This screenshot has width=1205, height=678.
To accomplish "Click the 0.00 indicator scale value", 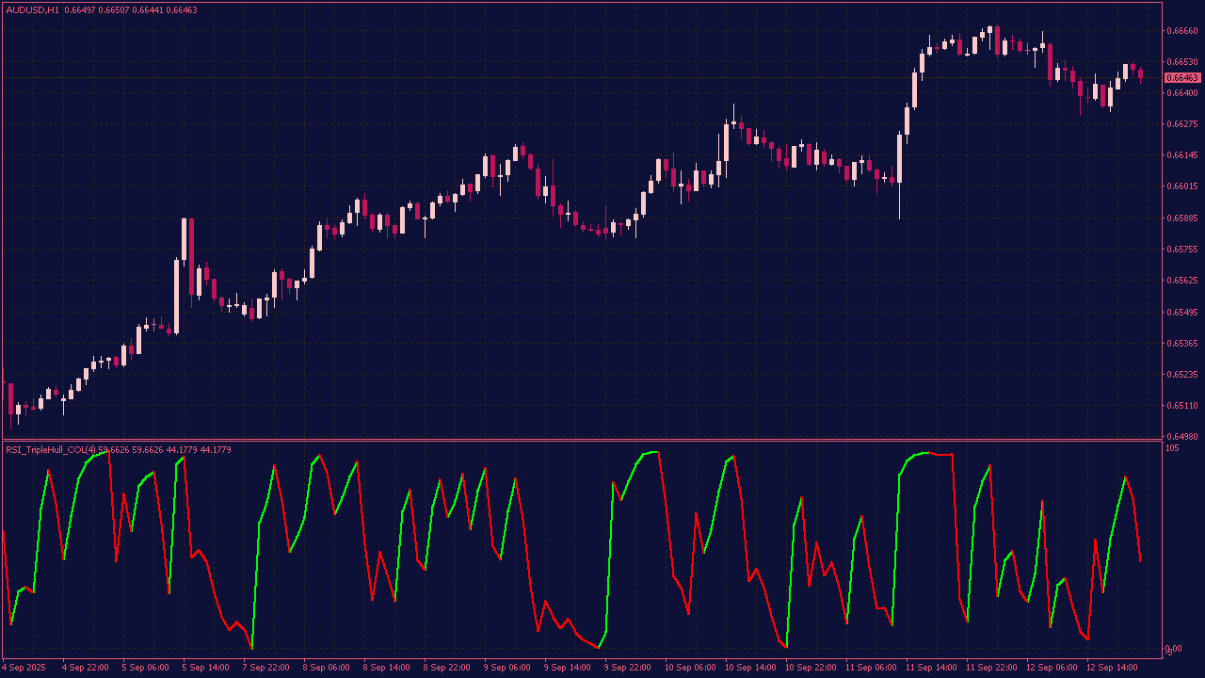I will 1173,650.
